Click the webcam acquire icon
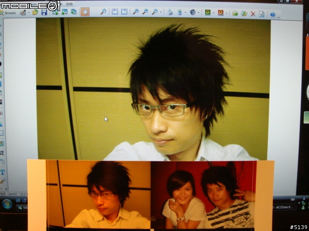309x231 pixels. (180, 12)
